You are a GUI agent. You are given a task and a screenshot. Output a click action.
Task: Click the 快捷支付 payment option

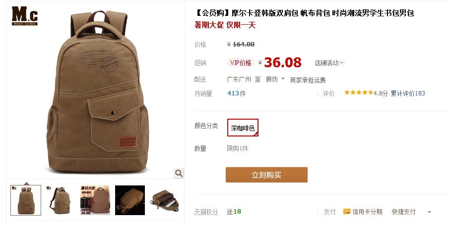pyautogui.click(x=403, y=212)
